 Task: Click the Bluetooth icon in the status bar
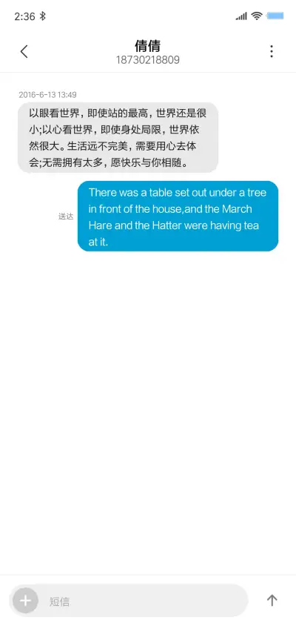pos(43,16)
